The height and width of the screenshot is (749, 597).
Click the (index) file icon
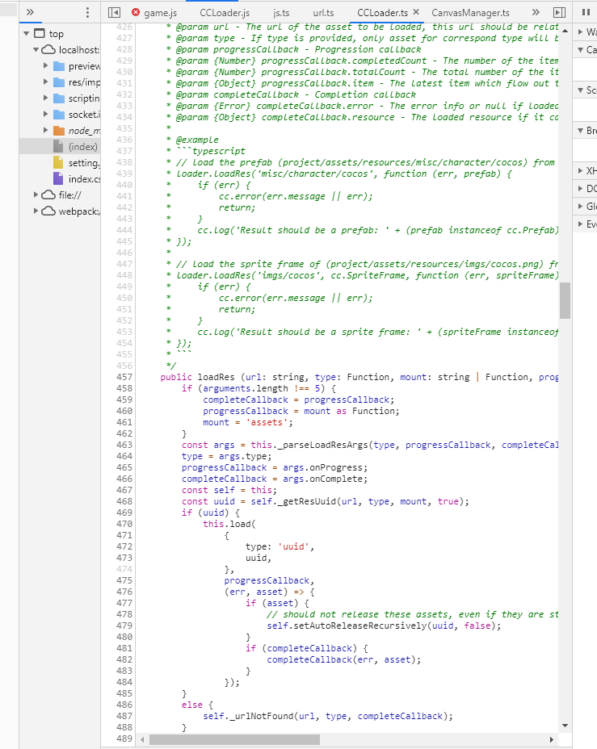(x=58, y=147)
